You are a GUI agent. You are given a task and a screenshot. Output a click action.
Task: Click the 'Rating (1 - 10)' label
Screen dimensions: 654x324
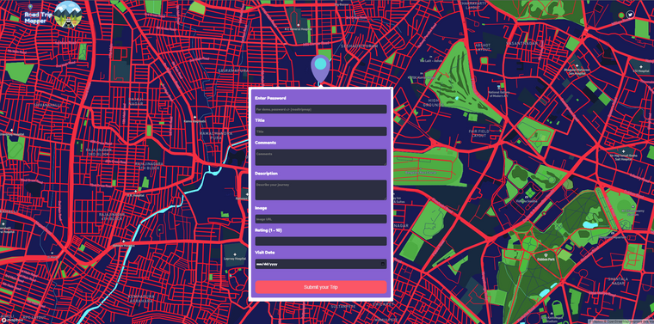(268, 229)
